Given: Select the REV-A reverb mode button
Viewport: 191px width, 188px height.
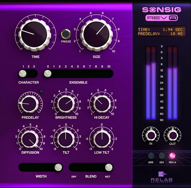Looking at the screenshot, I should pyautogui.click(x=172, y=155).
